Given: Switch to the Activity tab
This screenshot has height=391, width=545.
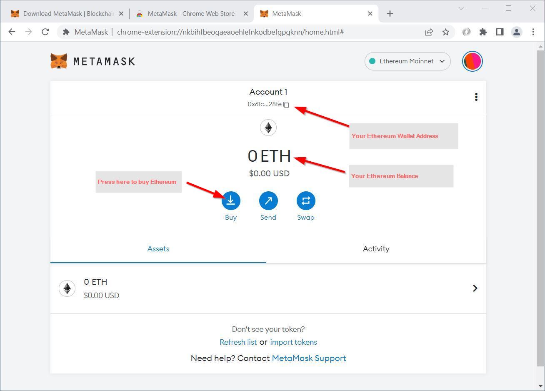Looking at the screenshot, I should pyautogui.click(x=376, y=249).
